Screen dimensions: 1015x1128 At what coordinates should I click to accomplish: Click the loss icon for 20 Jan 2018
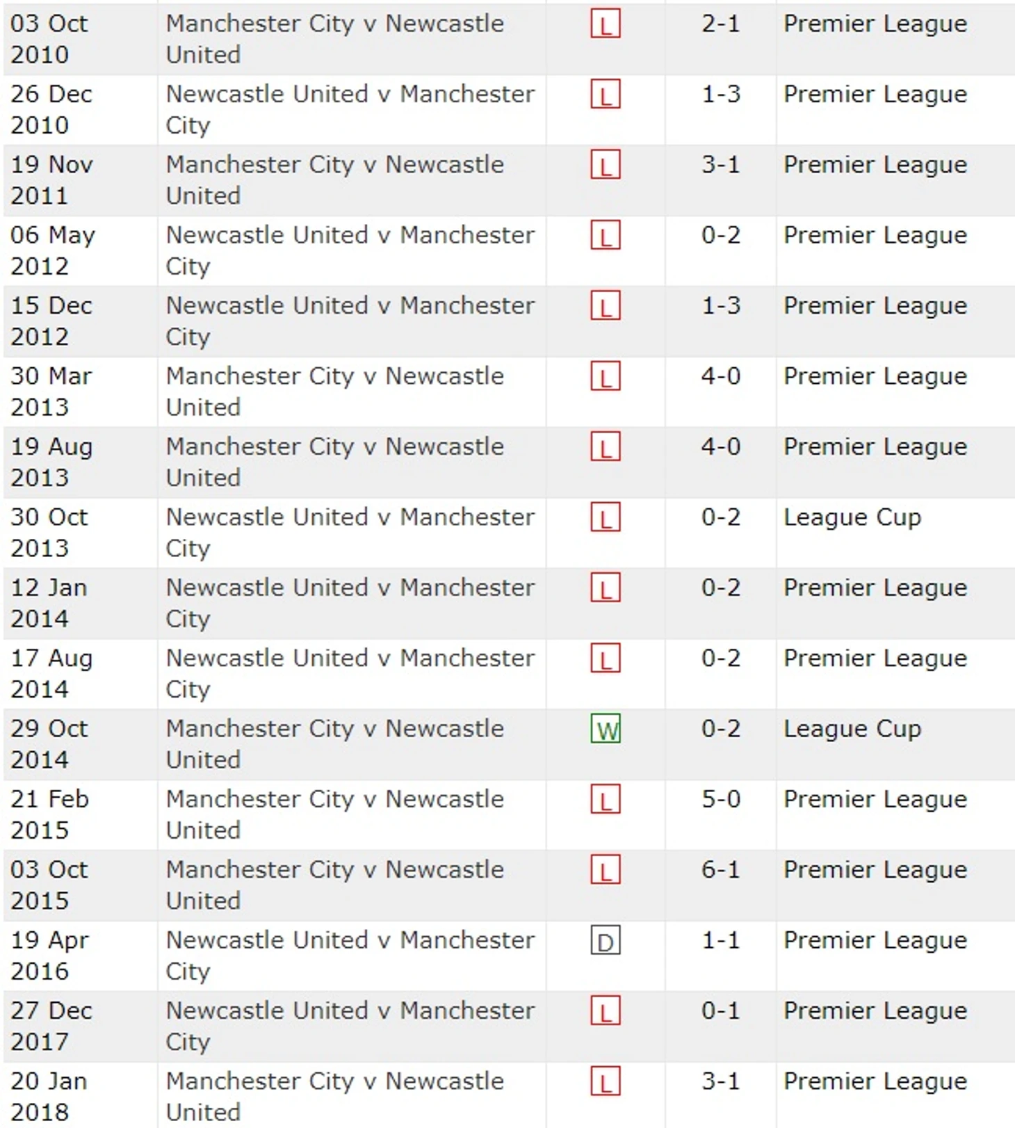pyautogui.click(x=605, y=1083)
